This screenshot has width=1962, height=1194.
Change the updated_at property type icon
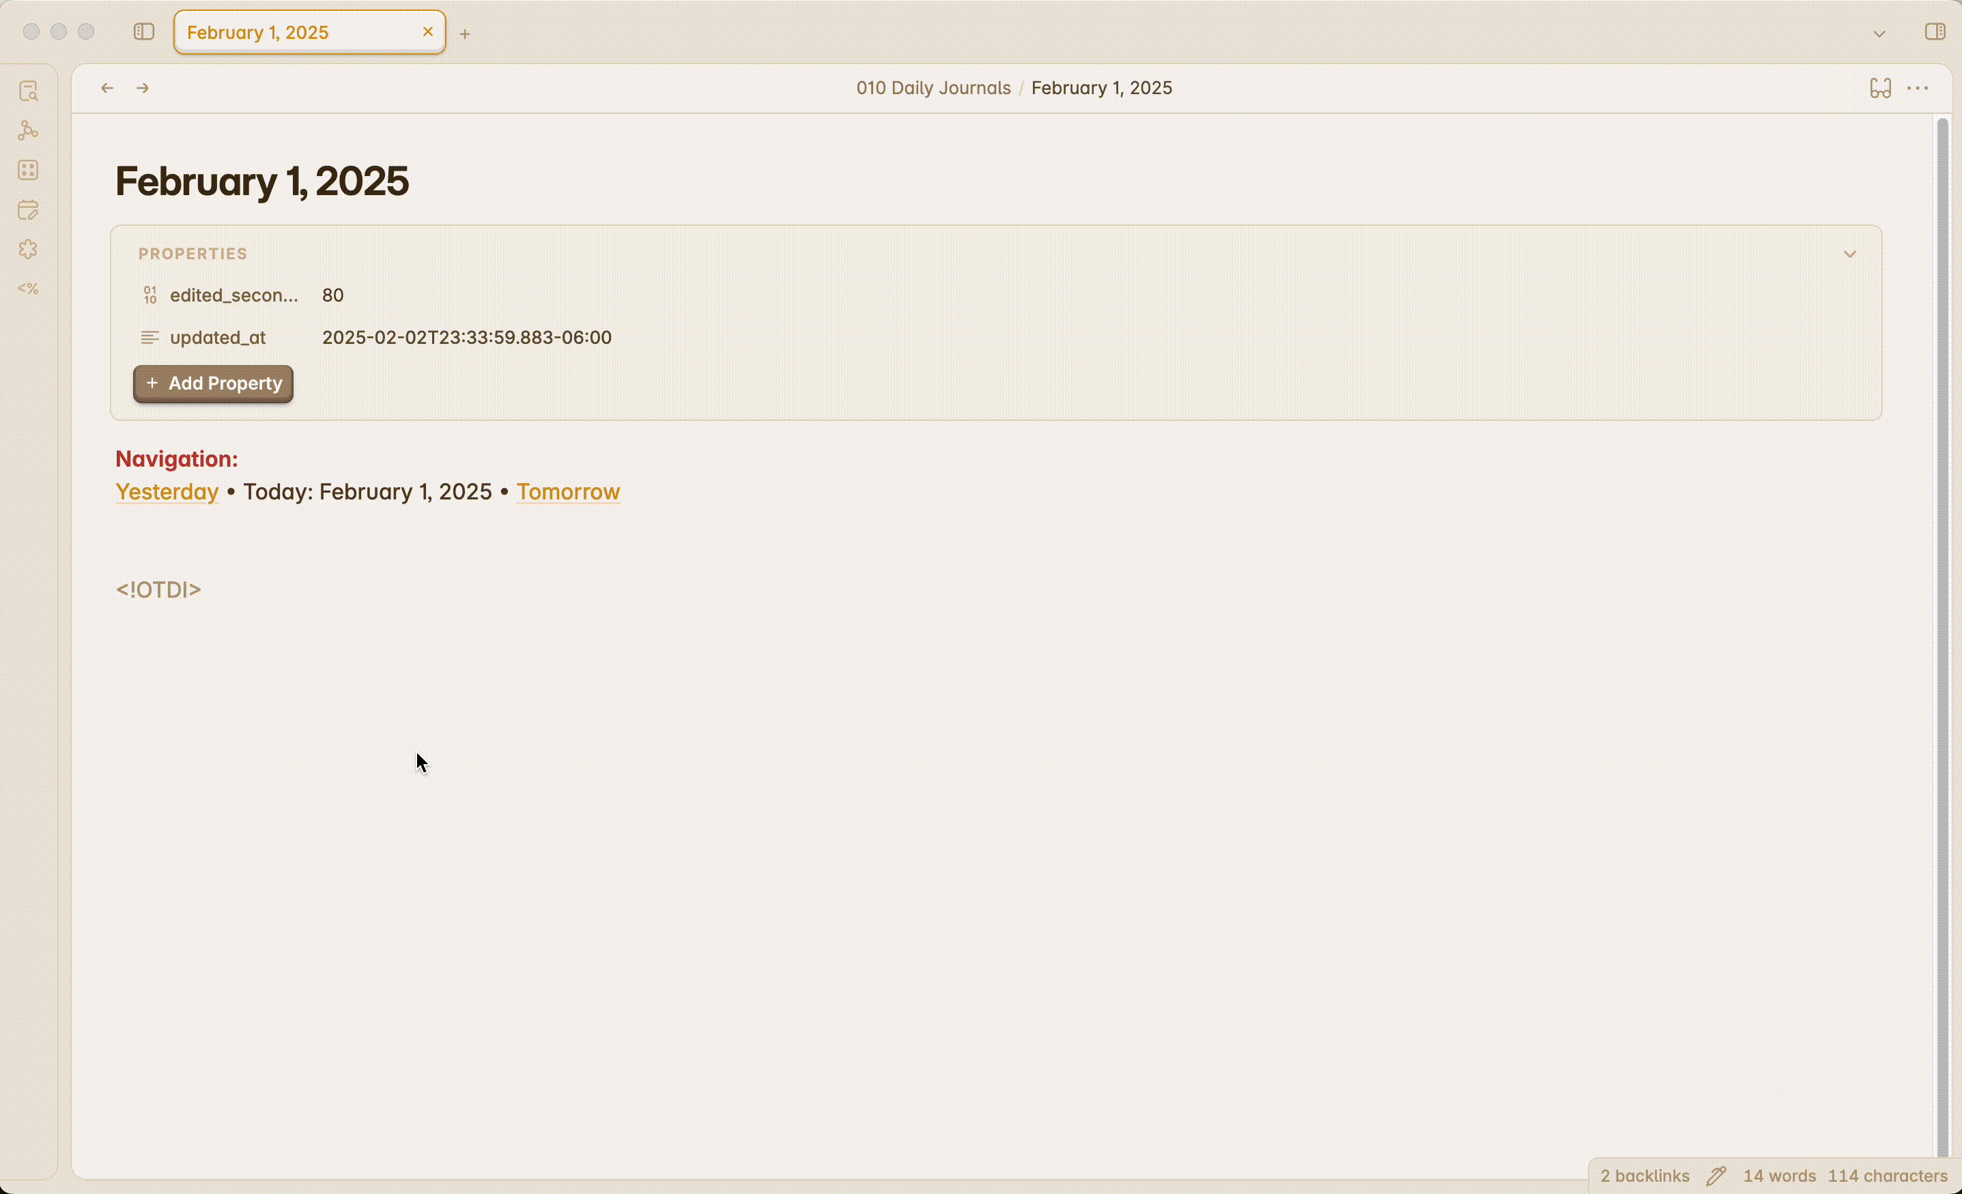pos(150,338)
